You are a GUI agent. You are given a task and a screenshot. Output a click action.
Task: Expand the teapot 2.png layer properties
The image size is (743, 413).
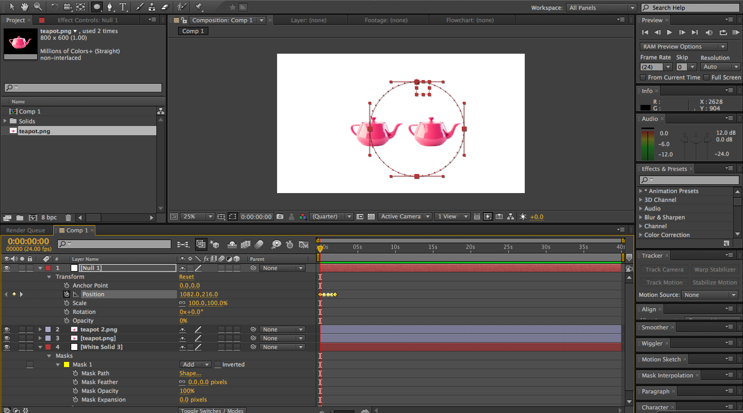click(x=40, y=329)
